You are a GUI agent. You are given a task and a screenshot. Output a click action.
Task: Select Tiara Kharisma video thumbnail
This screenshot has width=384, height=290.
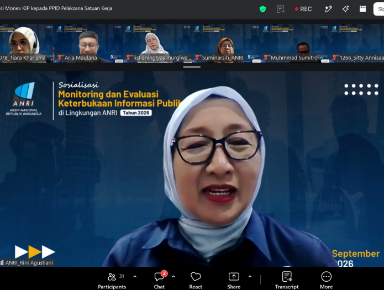(27, 44)
